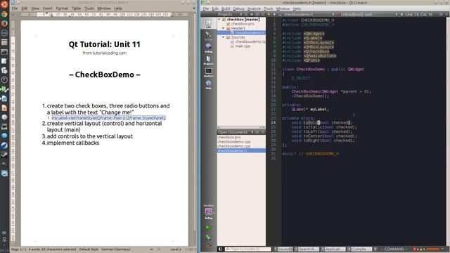Open Analyze mode in Qt Creator sidebar
Viewport: 450px width, 253px height.
[209, 72]
